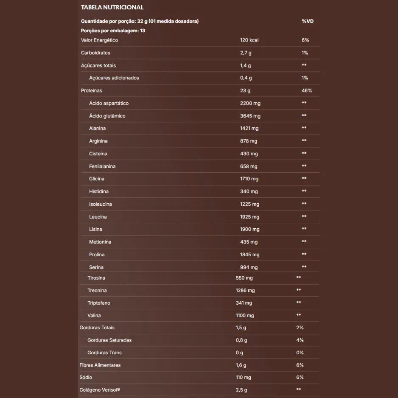Select the 3645 mg value
The height and width of the screenshot is (398, 398).
tap(250, 116)
